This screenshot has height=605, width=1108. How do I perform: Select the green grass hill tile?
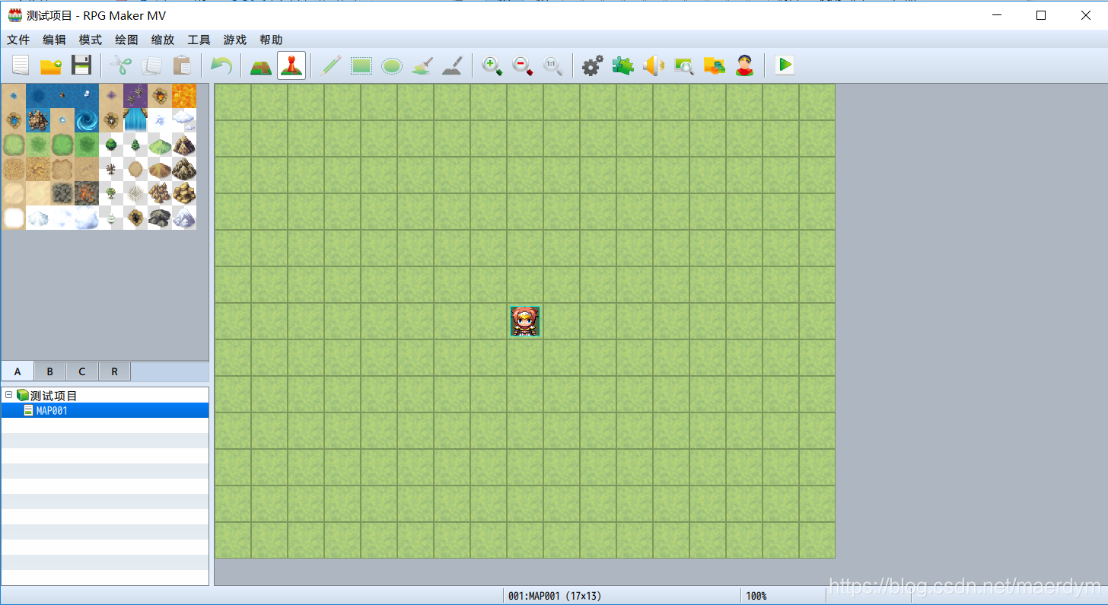(x=160, y=145)
